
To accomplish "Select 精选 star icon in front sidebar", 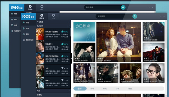I will click(24, 23).
